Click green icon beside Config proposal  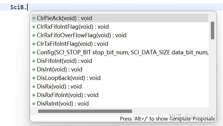tap(34, 52)
